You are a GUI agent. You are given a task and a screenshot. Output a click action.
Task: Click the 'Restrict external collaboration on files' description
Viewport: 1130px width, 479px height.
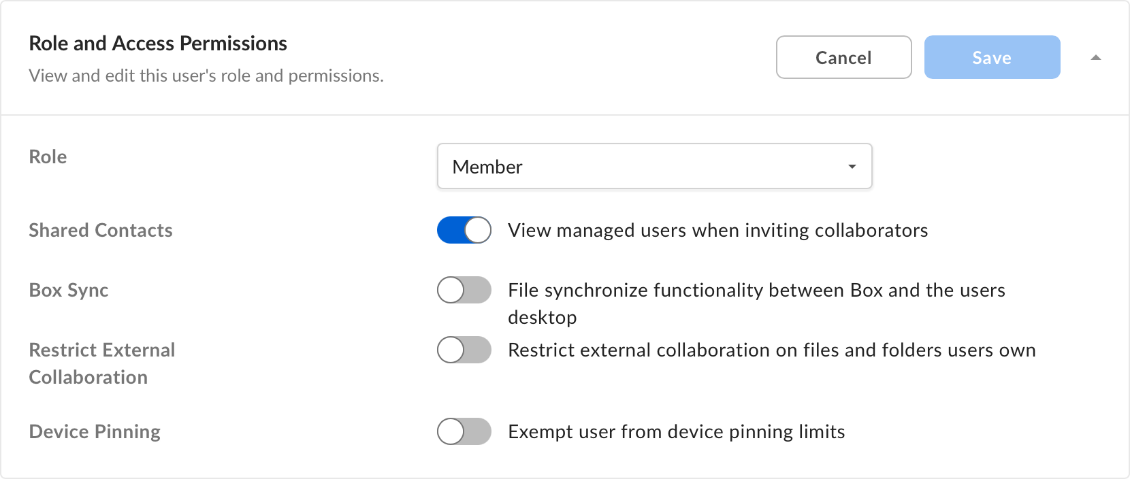click(x=772, y=350)
